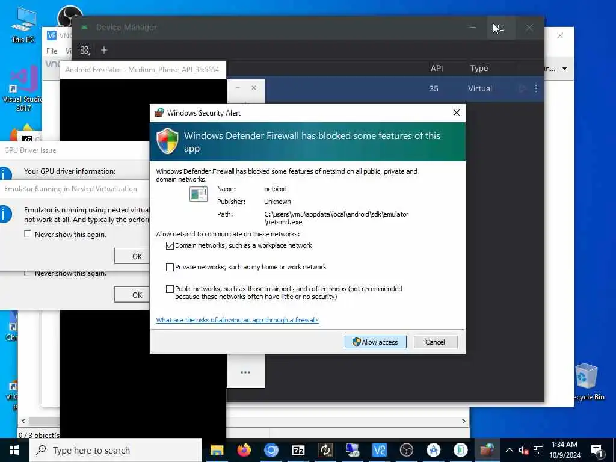Switch to the emulator device icon on taskbar
The width and height of the screenshot is (616, 462).
[x=460, y=450]
